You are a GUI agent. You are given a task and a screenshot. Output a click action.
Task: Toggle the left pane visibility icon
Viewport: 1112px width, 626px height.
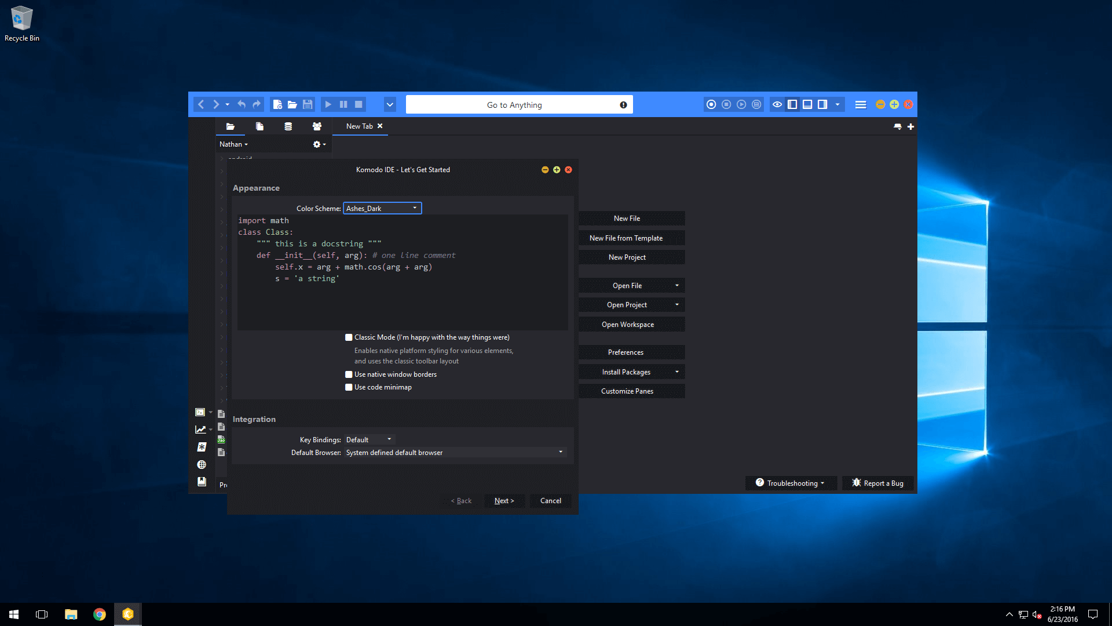point(792,105)
